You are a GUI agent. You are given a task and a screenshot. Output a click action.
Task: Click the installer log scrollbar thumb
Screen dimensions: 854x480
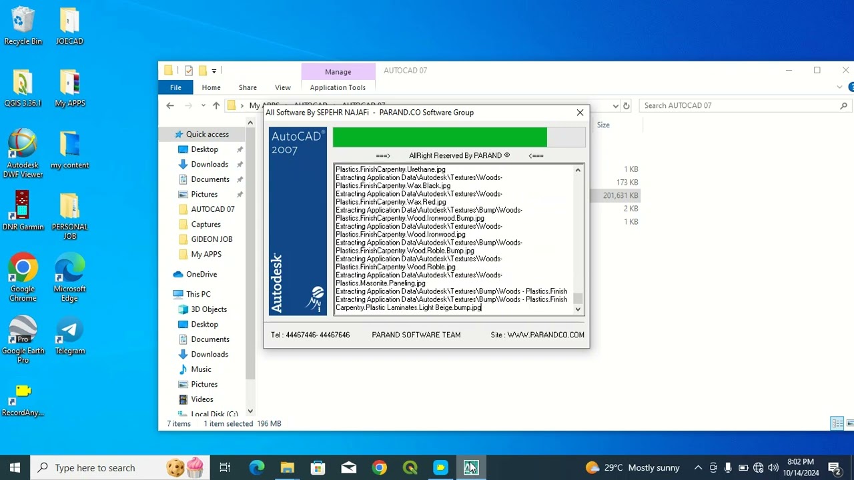(578, 299)
